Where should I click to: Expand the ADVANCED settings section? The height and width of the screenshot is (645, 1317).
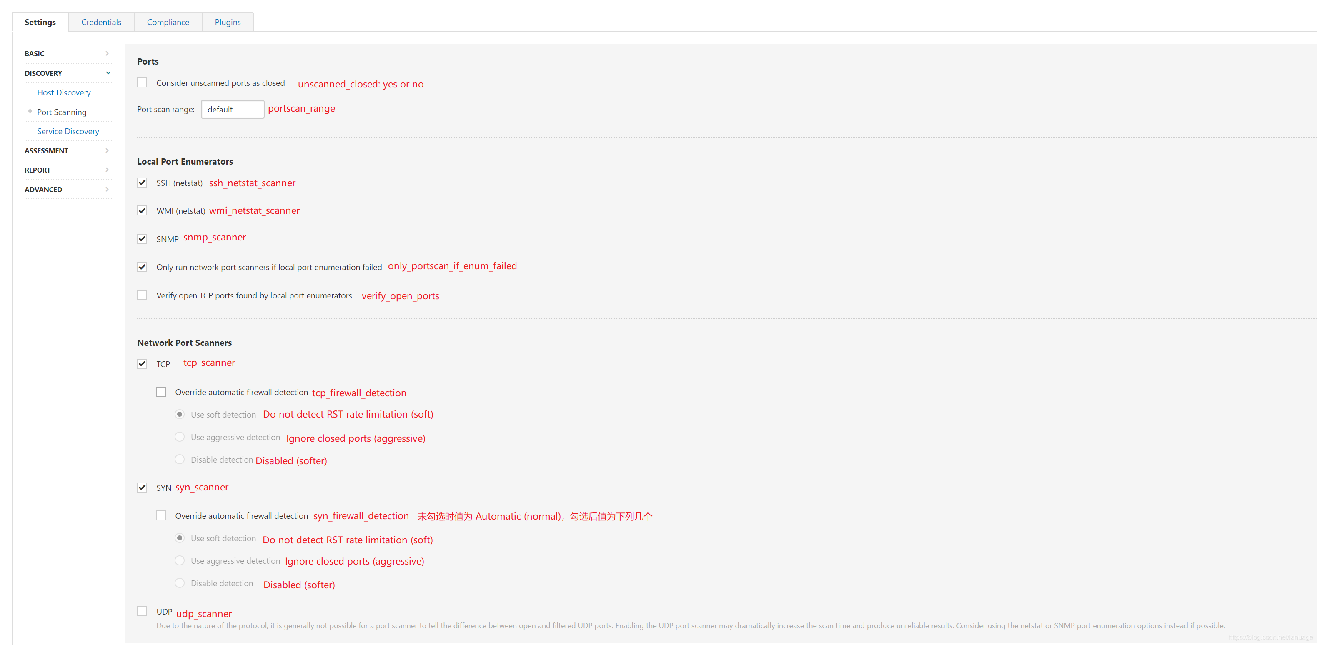[67, 189]
